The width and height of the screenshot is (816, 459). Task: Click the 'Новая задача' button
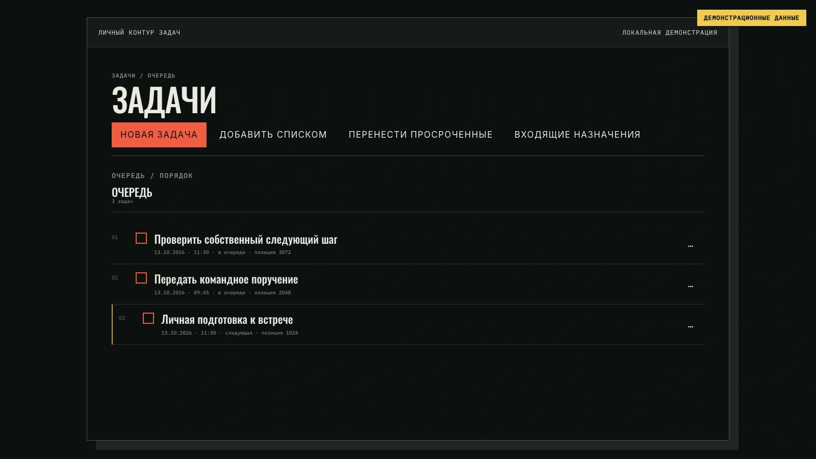click(159, 135)
